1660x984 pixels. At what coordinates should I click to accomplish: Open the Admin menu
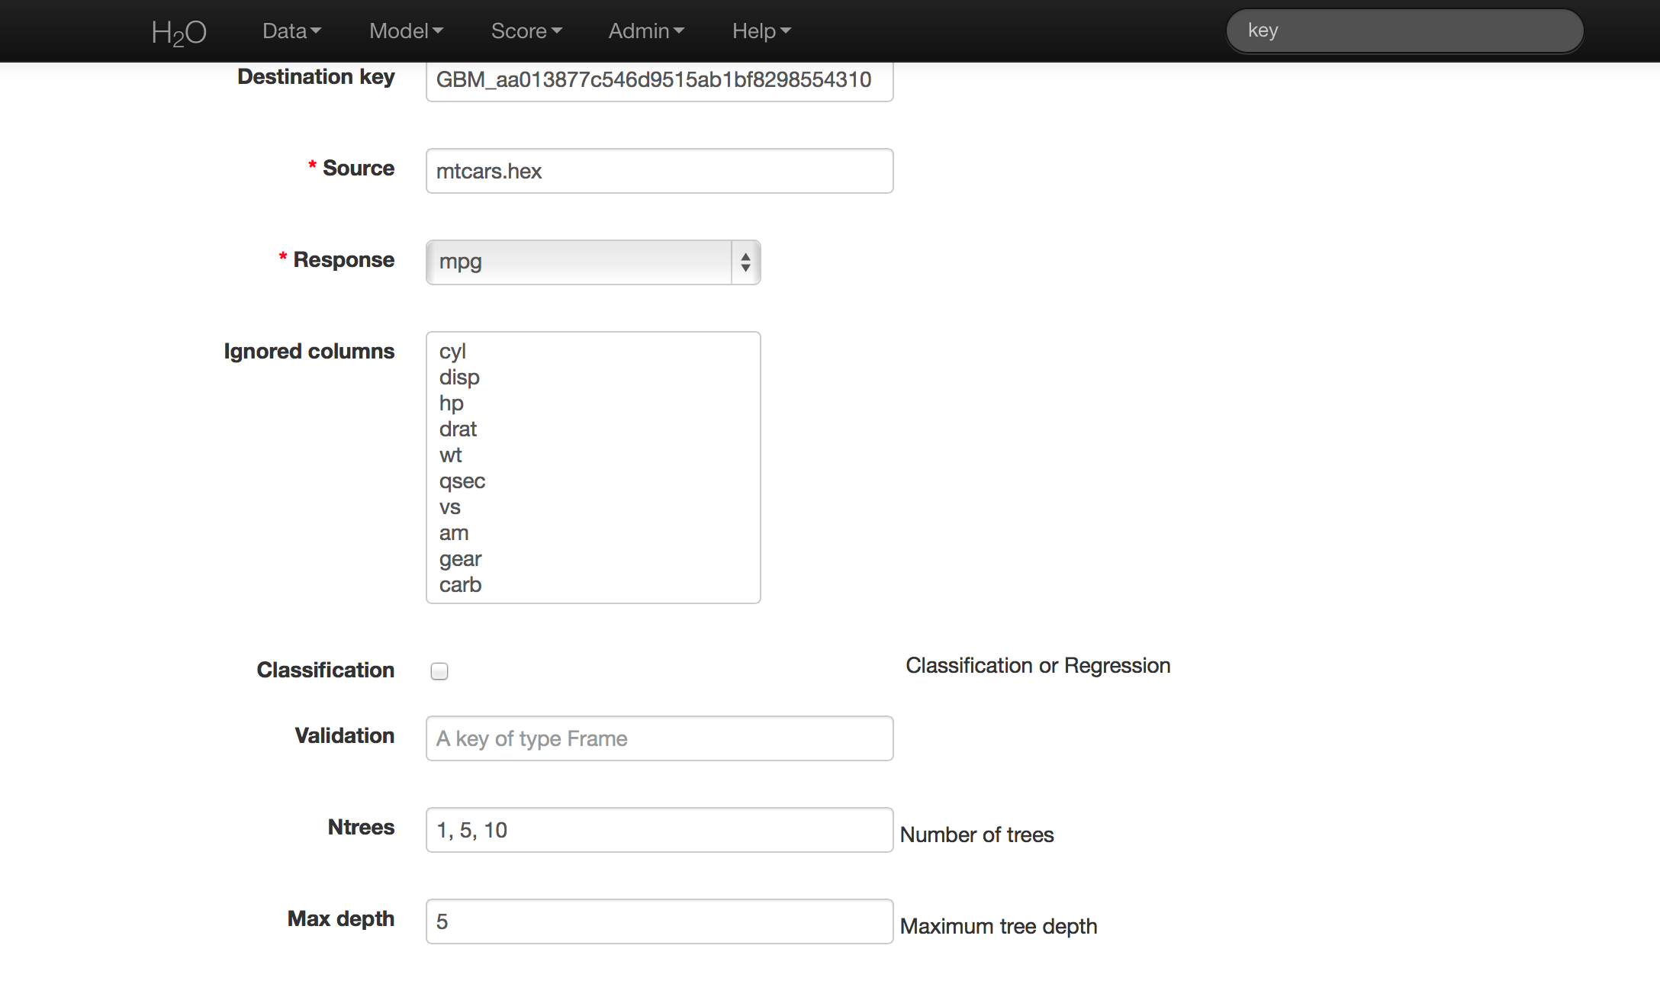(x=646, y=31)
